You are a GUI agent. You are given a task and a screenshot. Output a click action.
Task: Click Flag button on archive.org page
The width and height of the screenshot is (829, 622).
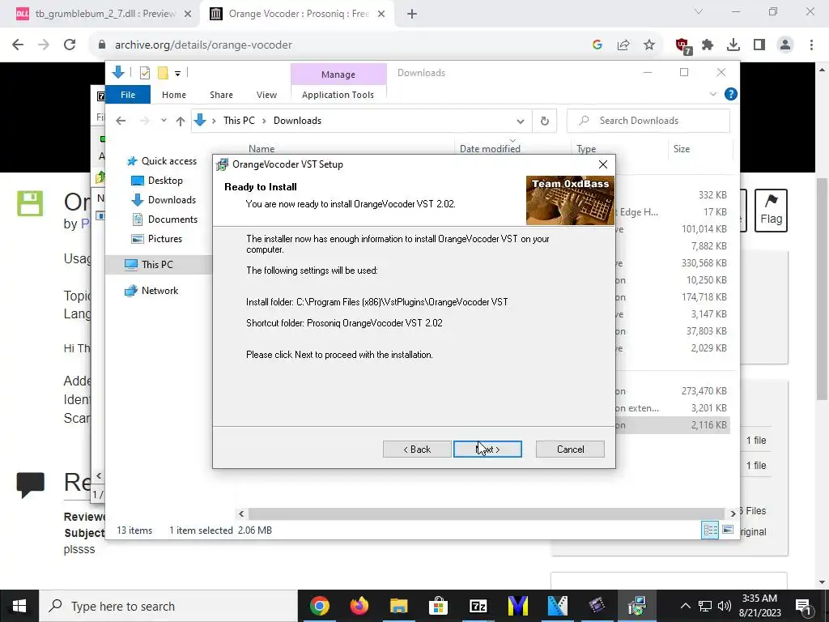pyautogui.click(x=771, y=210)
